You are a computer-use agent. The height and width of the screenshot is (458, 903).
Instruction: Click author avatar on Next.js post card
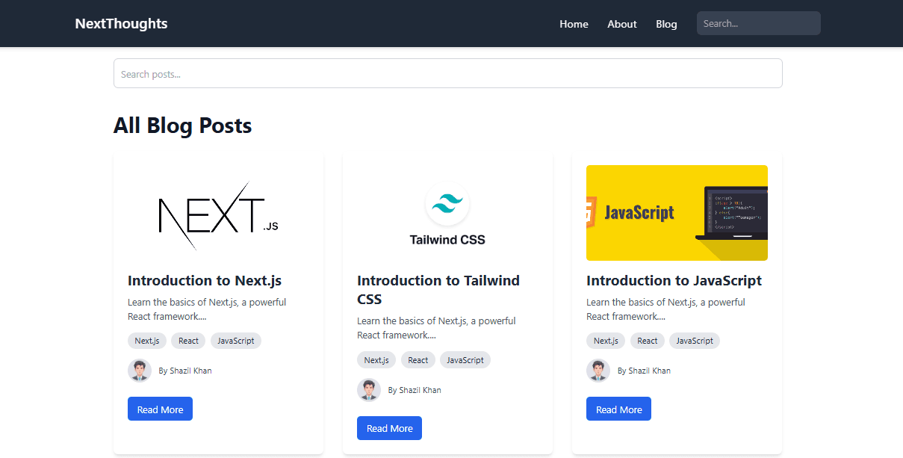click(140, 371)
